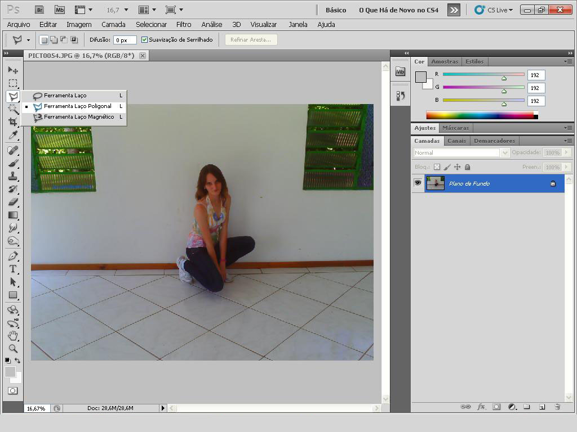Show more workspaces chevron button
This screenshot has width=577, height=432.
click(x=454, y=10)
